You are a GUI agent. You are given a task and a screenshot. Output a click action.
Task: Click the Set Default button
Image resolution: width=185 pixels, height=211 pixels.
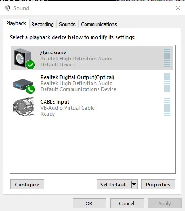coord(114,185)
